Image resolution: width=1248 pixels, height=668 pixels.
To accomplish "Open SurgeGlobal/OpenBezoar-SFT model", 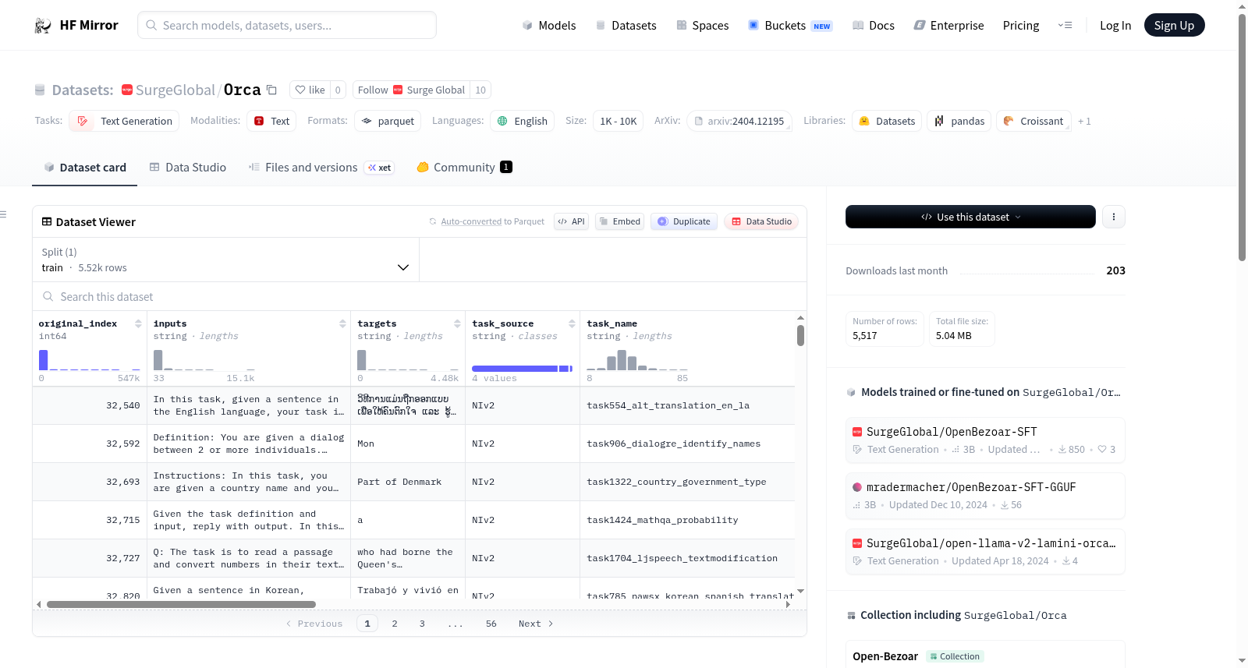I will [x=985, y=440].
